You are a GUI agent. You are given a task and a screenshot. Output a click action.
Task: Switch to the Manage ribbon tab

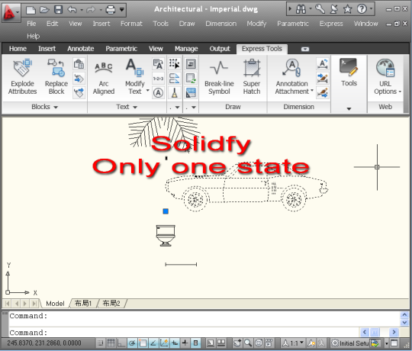tap(186, 49)
